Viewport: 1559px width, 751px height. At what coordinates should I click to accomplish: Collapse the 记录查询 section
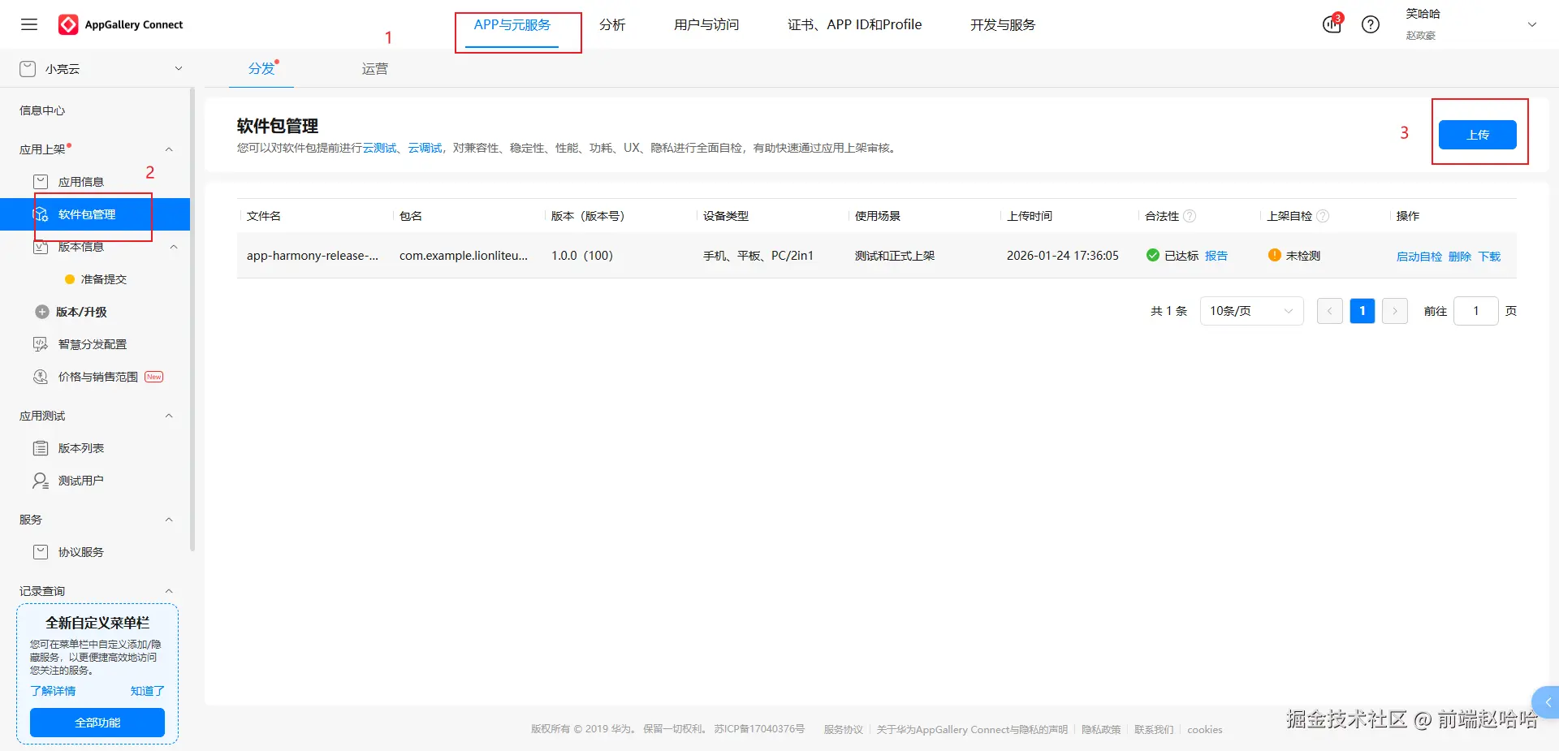tap(169, 591)
